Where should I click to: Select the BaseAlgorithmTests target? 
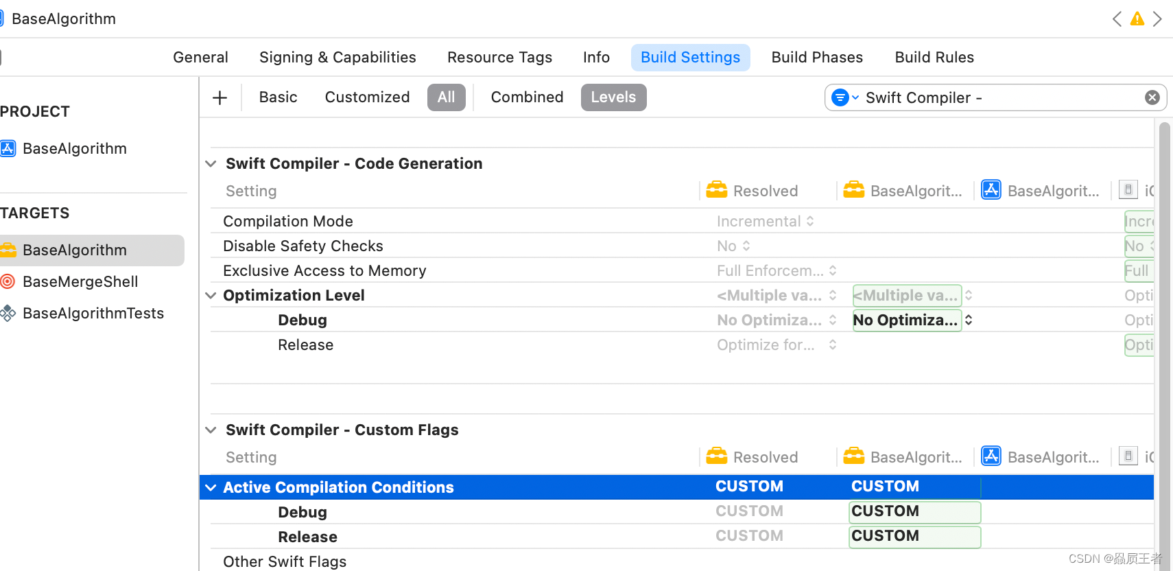click(x=93, y=313)
